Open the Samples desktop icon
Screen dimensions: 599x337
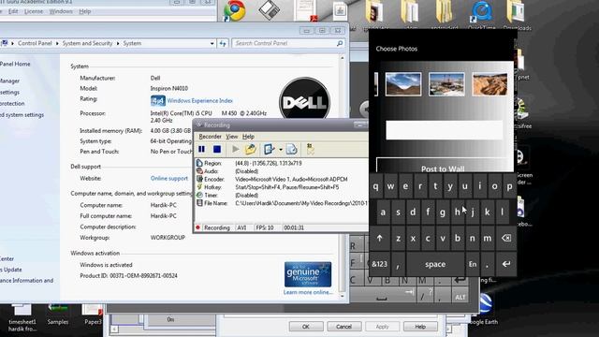pos(58,315)
